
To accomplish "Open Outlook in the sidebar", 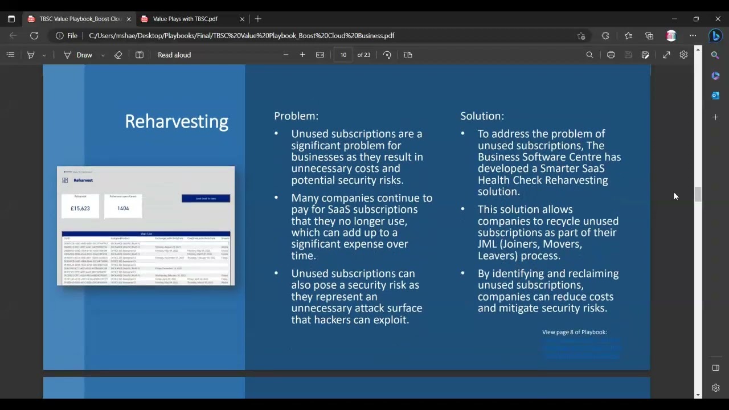I will [x=715, y=96].
